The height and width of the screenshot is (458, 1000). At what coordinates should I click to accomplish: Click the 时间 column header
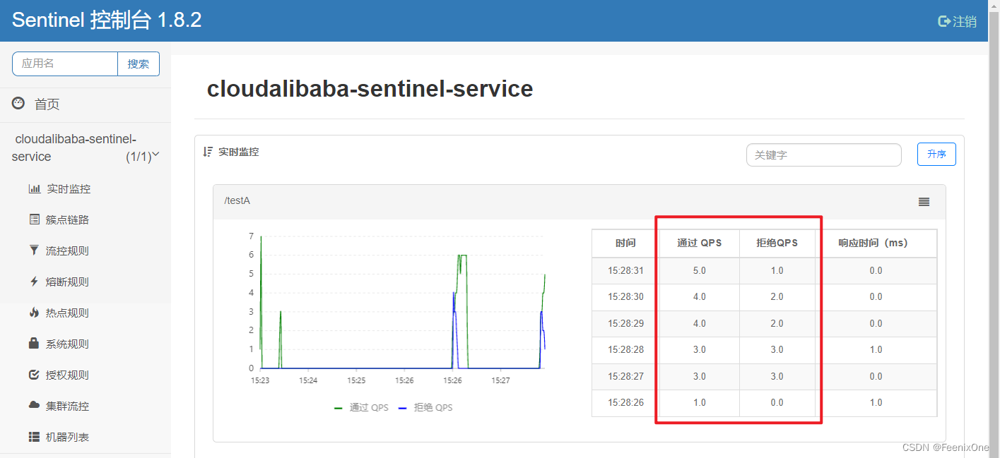(625, 243)
